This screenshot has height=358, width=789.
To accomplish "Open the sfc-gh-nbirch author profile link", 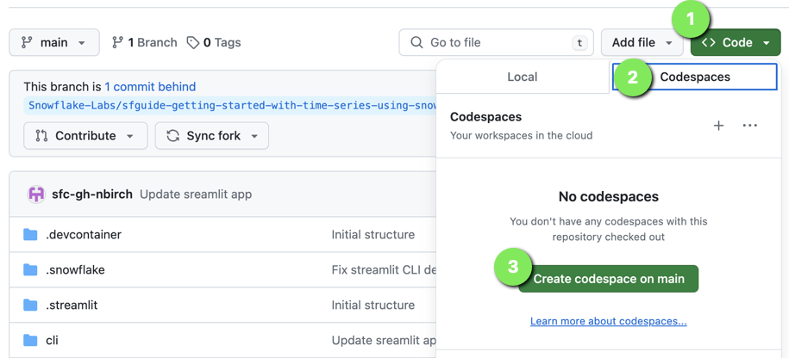I will click(92, 194).
